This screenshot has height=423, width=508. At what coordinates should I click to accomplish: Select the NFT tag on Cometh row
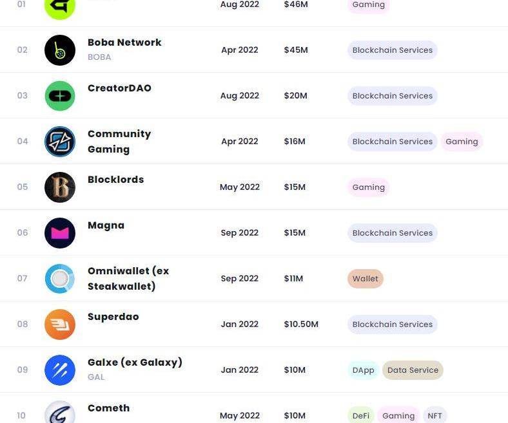click(x=435, y=415)
